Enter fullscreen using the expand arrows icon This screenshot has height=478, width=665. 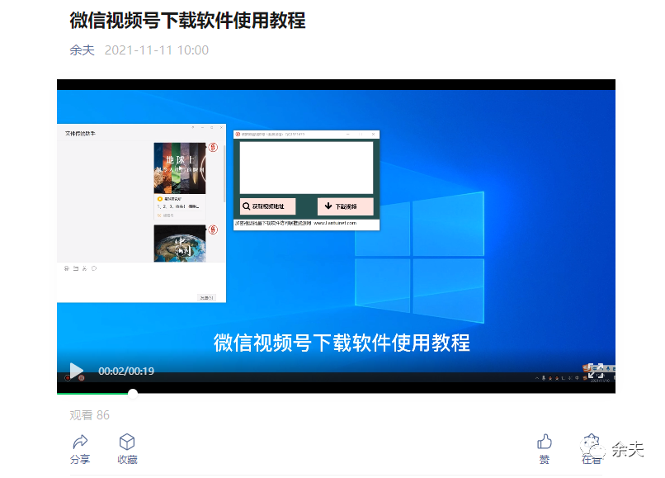[x=596, y=371]
